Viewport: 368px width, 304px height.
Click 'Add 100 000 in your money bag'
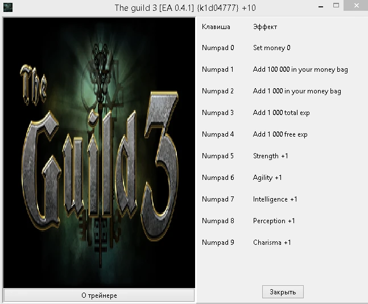(300, 69)
